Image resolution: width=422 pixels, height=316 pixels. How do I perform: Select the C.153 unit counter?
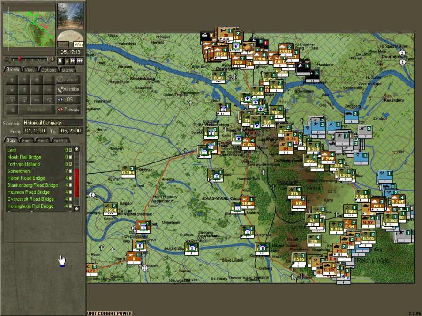[248, 144]
